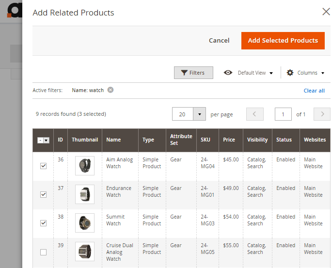Click the Columns gear icon
This screenshot has width=332, height=268.
coord(290,73)
